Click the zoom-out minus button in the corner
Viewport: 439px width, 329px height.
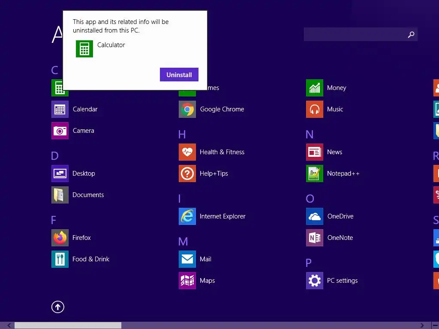pyautogui.click(x=436, y=326)
